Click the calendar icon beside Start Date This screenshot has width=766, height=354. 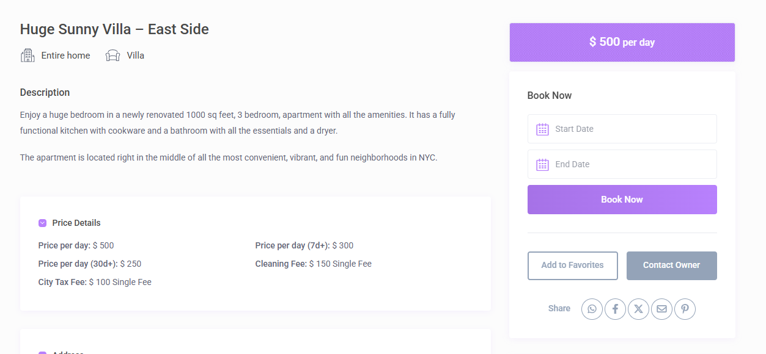(542, 129)
